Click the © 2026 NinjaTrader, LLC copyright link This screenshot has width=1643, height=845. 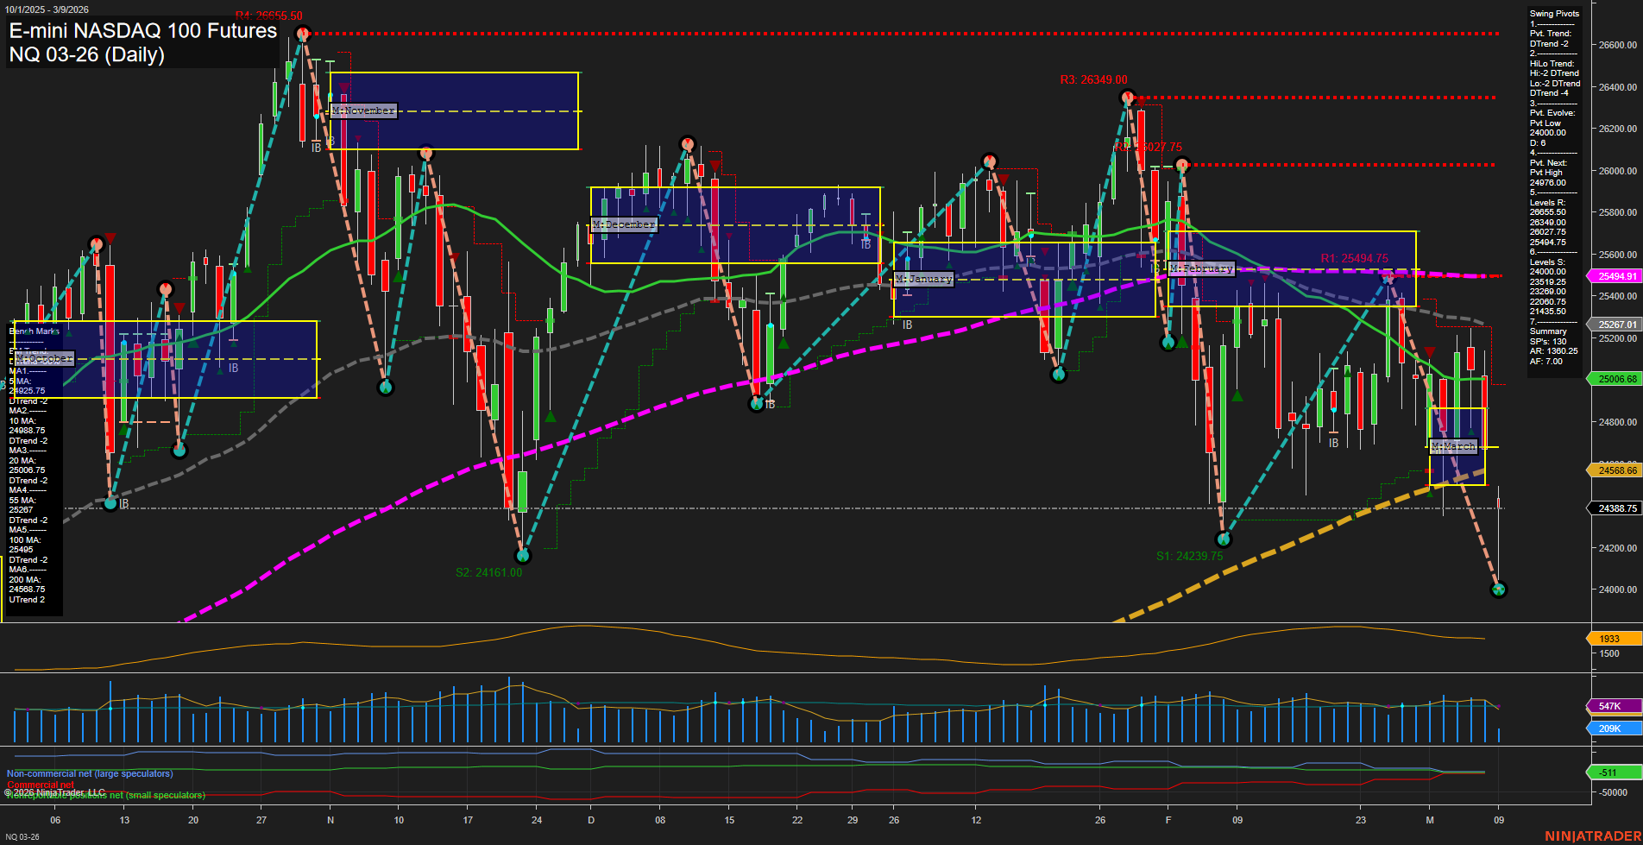pyautogui.click(x=54, y=790)
